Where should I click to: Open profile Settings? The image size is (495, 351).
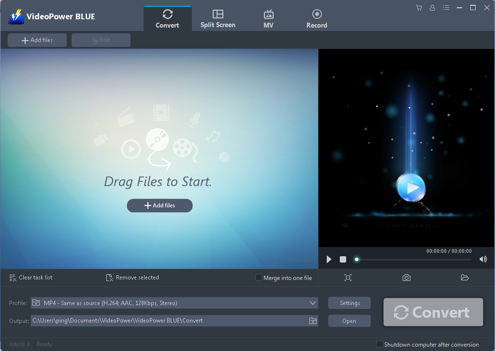pos(349,303)
